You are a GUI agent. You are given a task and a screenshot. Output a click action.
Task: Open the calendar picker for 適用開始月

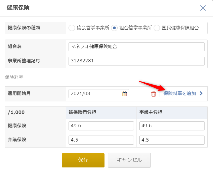[x=124, y=94]
